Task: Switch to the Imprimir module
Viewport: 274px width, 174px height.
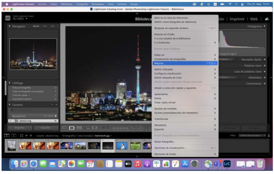Action: 237,19
